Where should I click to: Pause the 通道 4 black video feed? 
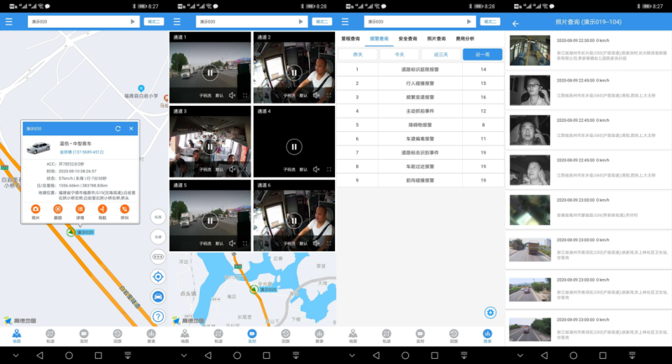[294, 146]
